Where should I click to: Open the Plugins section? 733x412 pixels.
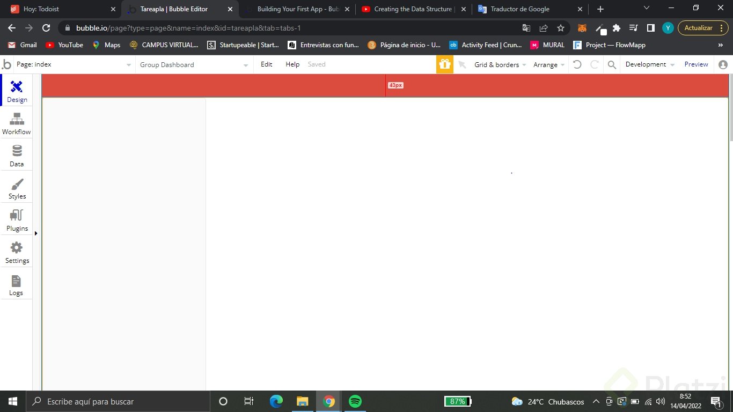(17, 219)
